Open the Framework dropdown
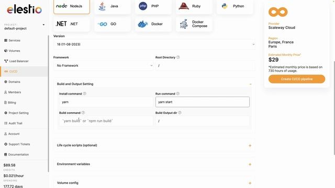The image size is (335, 188). click(x=104, y=65)
